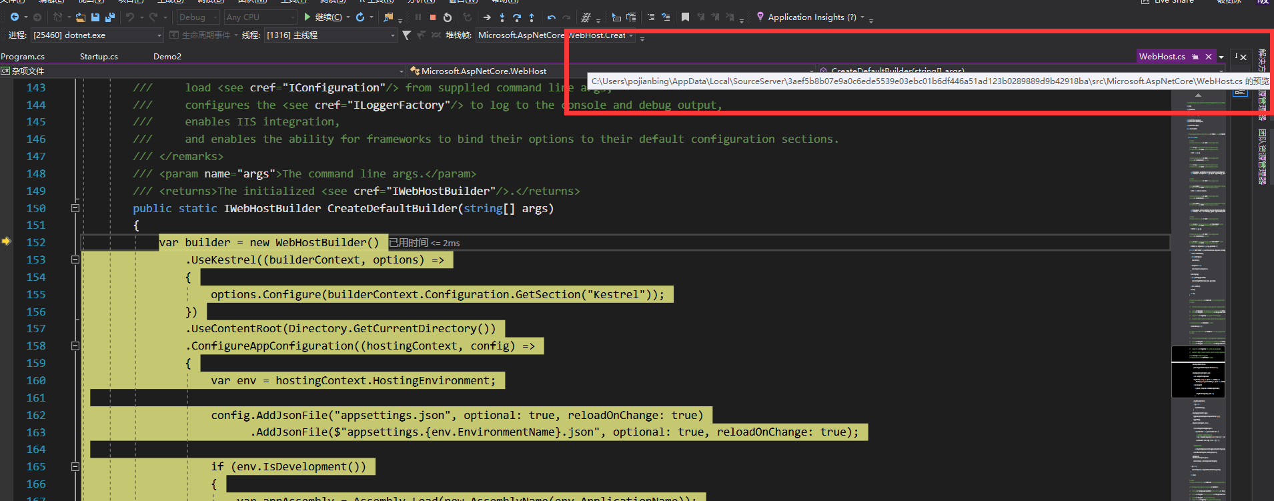Open the 生命周期事件 lifecycle events dropdown
Image resolution: width=1274 pixels, height=501 pixels.
click(x=204, y=35)
